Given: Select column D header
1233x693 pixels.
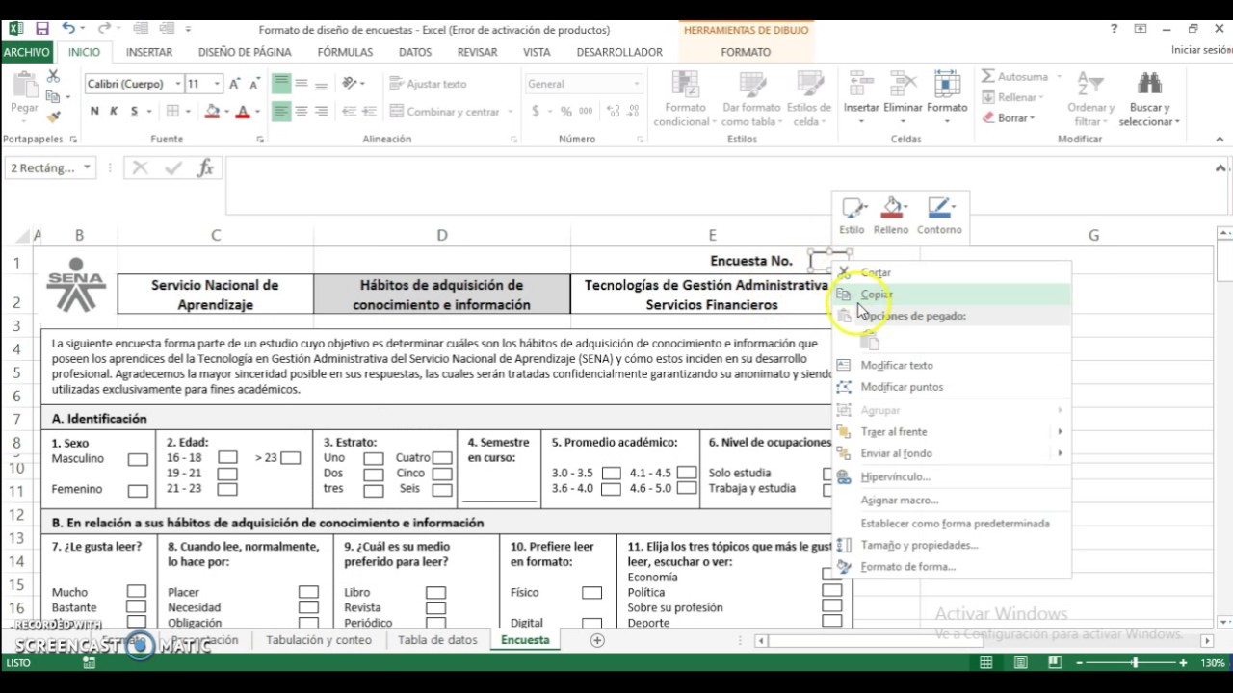Looking at the screenshot, I should 442,235.
